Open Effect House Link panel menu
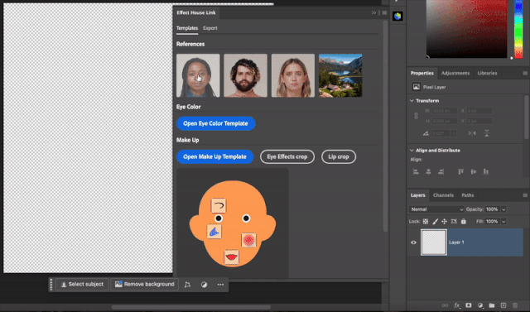The image size is (530, 312). [384, 13]
